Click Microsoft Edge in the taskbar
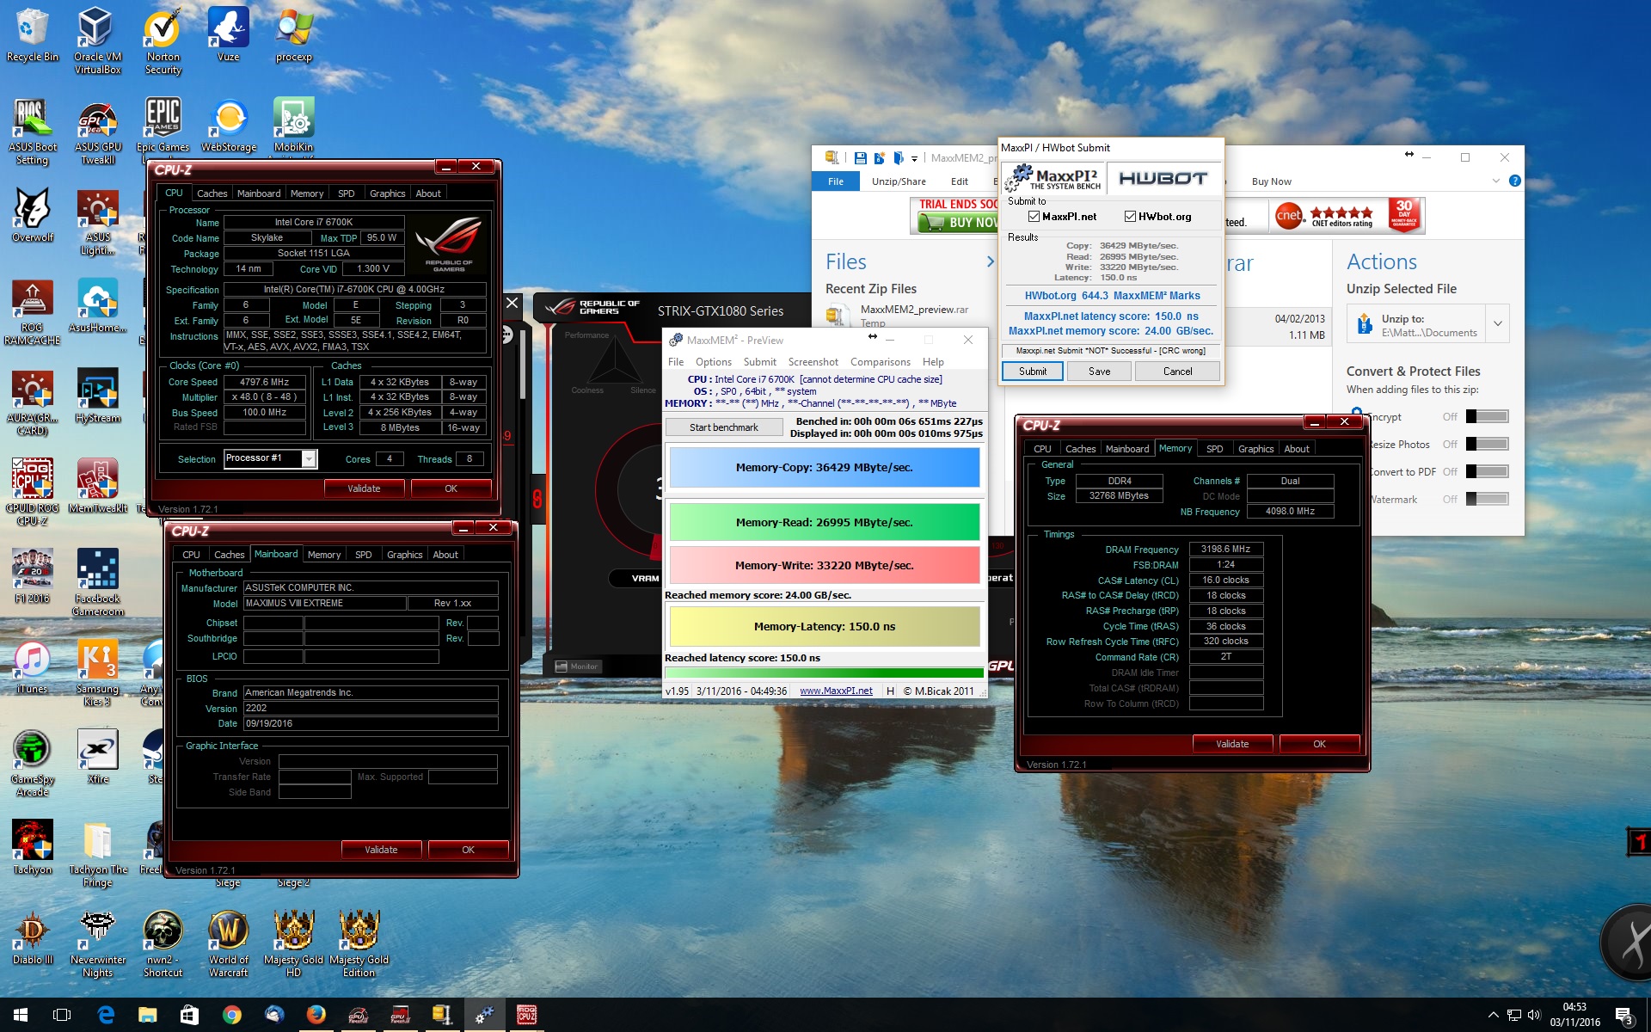This screenshot has width=1651, height=1032. pyautogui.click(x=106, y=1015)
